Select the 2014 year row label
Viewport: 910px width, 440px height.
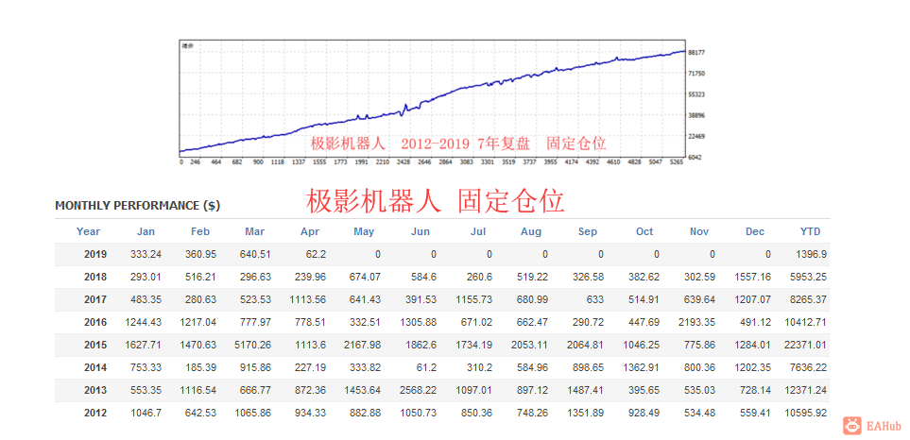[x=95, y=367]
